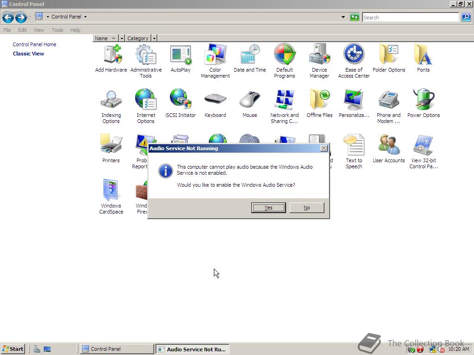Screen dimensions: 474x355
Task: Click into the Search input box
Action: (411, 18)
